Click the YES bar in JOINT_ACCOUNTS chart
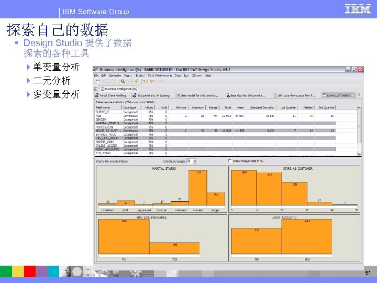Screen dimensions: 377x283 [x=307, y=236]
